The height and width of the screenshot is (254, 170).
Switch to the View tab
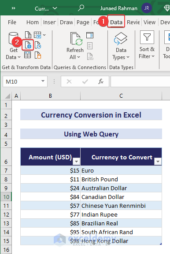point(149,22)
